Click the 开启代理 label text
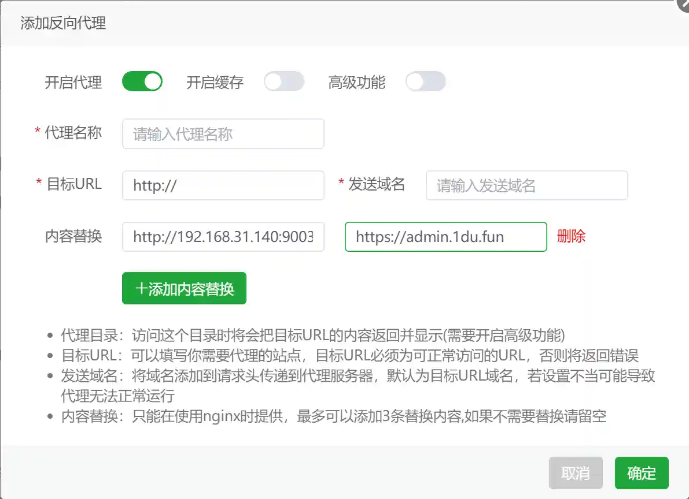The width and height of the screenshot is (689, 499). click(x=72, y=82)
